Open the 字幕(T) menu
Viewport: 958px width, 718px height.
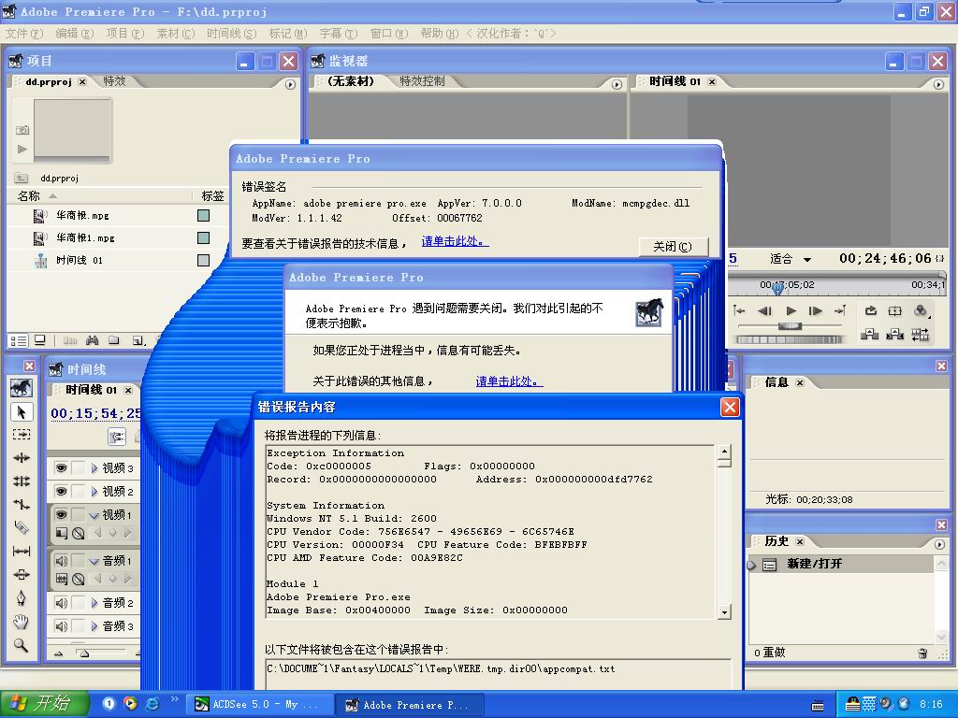point(338,34)
